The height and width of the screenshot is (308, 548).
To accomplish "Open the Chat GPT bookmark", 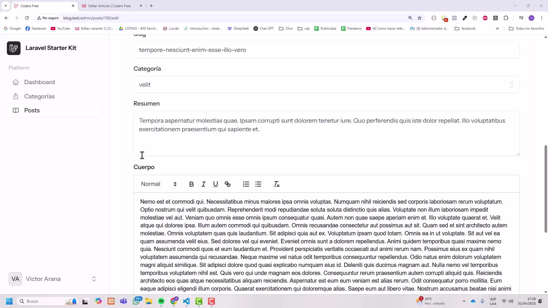I will tap(263, 29).
